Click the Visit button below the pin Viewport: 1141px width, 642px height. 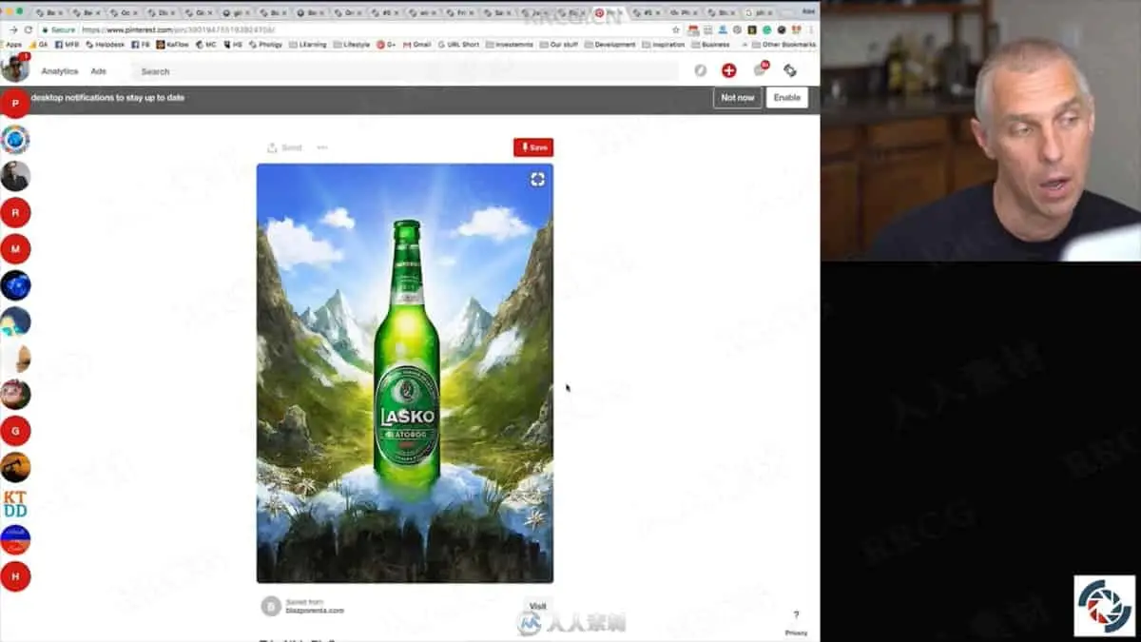click(x=538, y=606)
